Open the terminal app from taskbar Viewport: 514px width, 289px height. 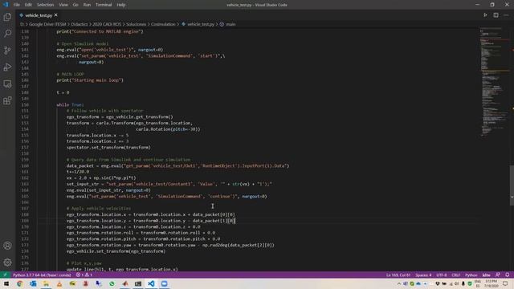point(138,283)
